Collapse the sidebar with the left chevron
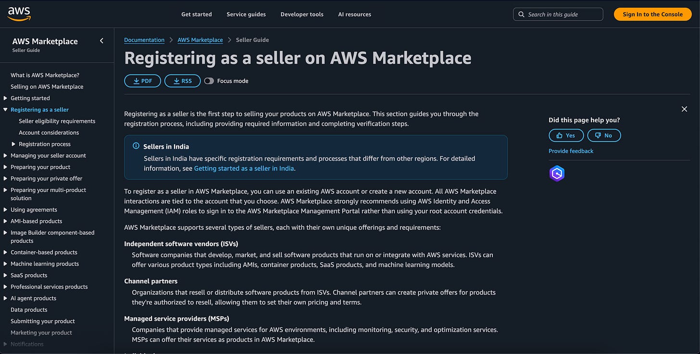Viewport: 700px width, 354px height. click(101, 41)
